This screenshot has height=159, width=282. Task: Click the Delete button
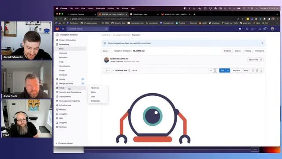coord(245,71)
